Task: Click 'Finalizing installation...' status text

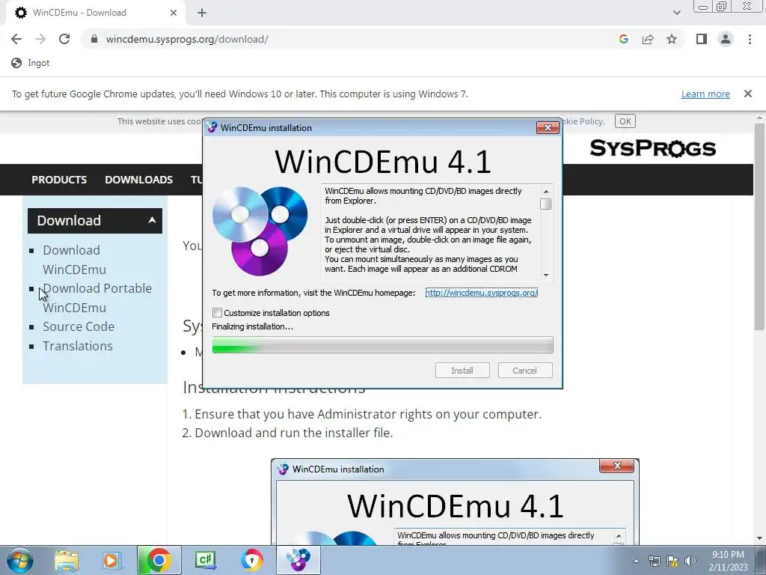Action: pyautogui.click(x=253, y=326)
